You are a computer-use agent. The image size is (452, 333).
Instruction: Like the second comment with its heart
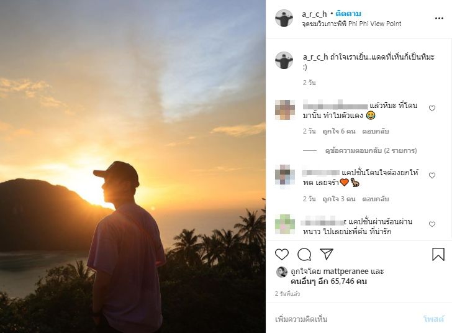432,176
